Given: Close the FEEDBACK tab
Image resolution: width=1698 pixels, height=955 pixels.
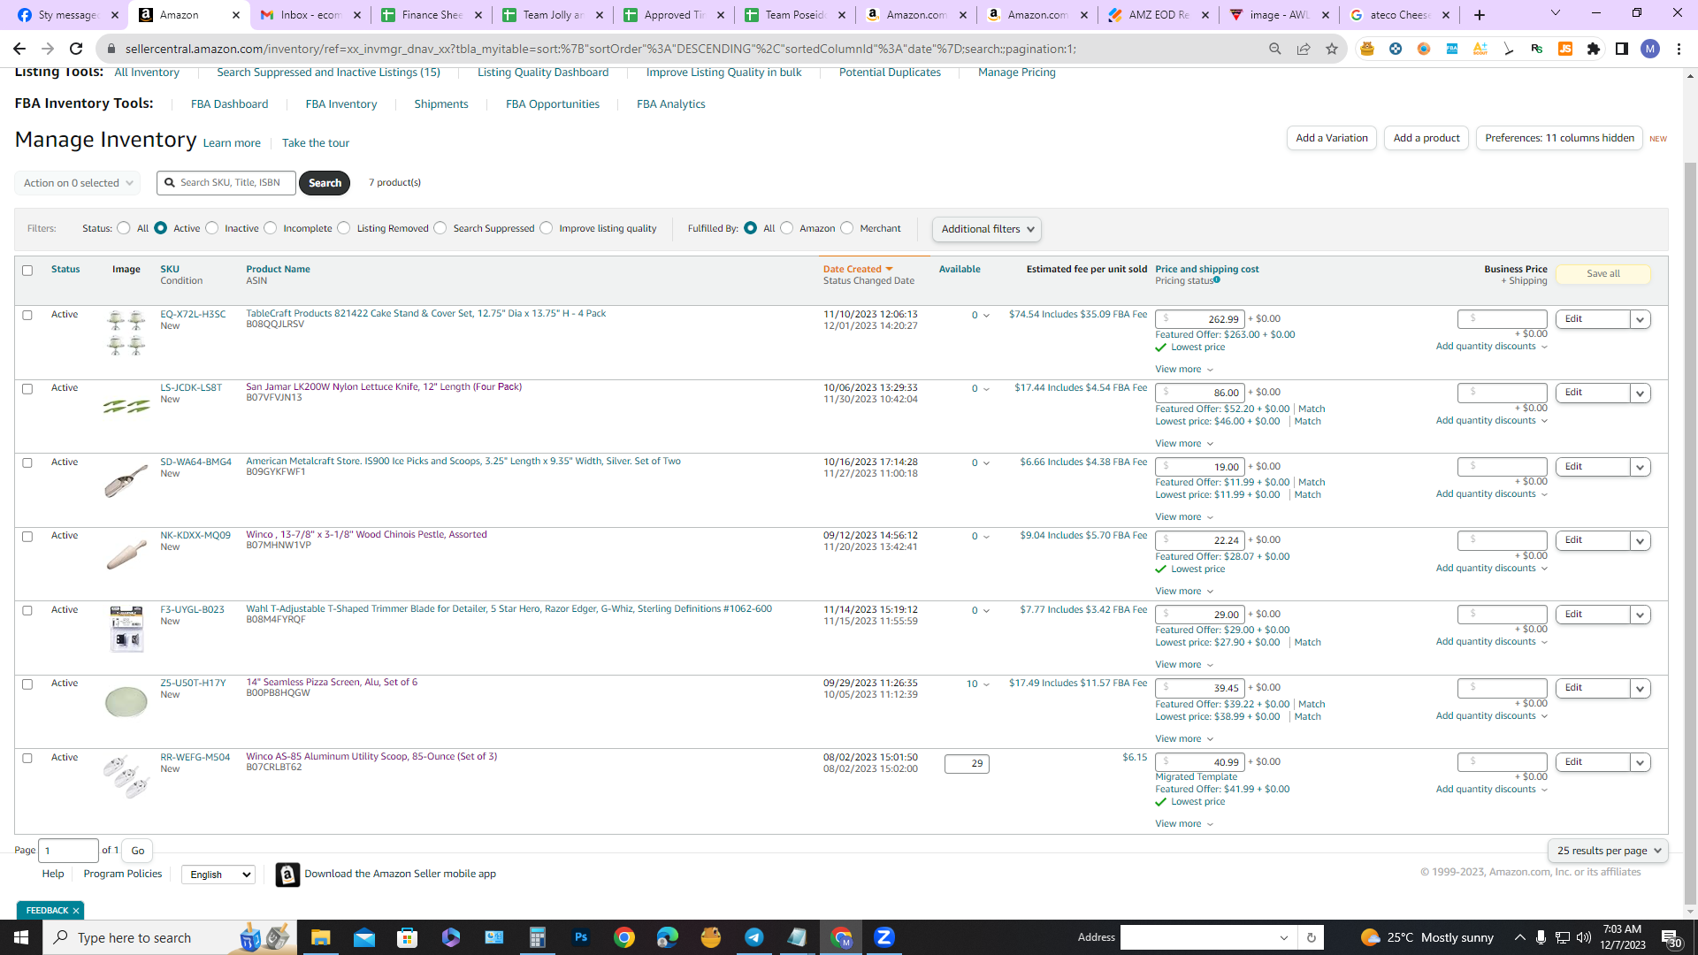Looking at the screenshot, I should pos(76,911).
